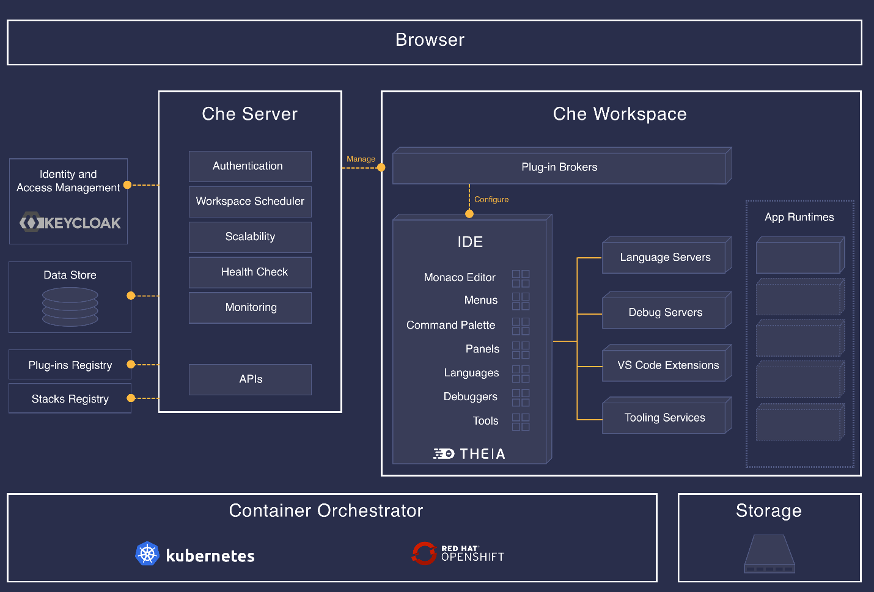Click the Kubernetes wheel logo
Screen dimensions: 874x592
(147, 554)
